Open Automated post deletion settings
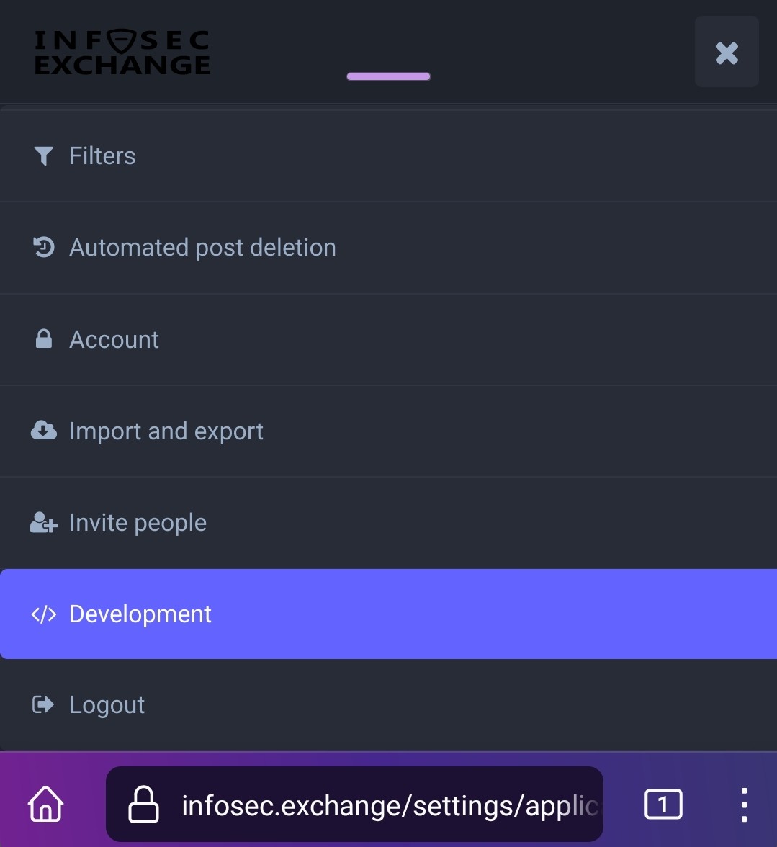The width and height of the screenshot is (777, 847). [202, 248]
